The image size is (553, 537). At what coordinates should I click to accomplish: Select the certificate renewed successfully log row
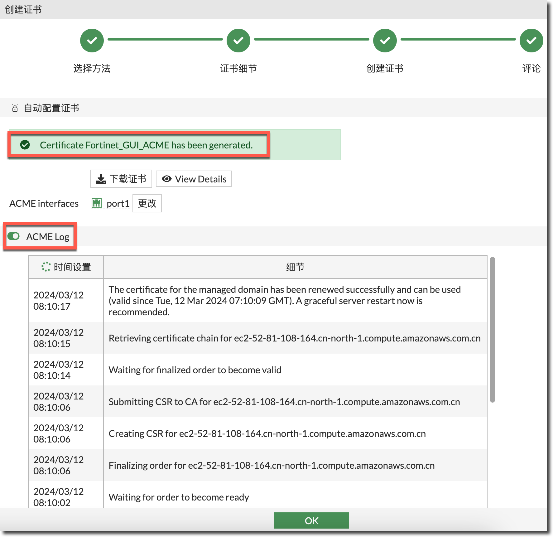tap(284, 301)
